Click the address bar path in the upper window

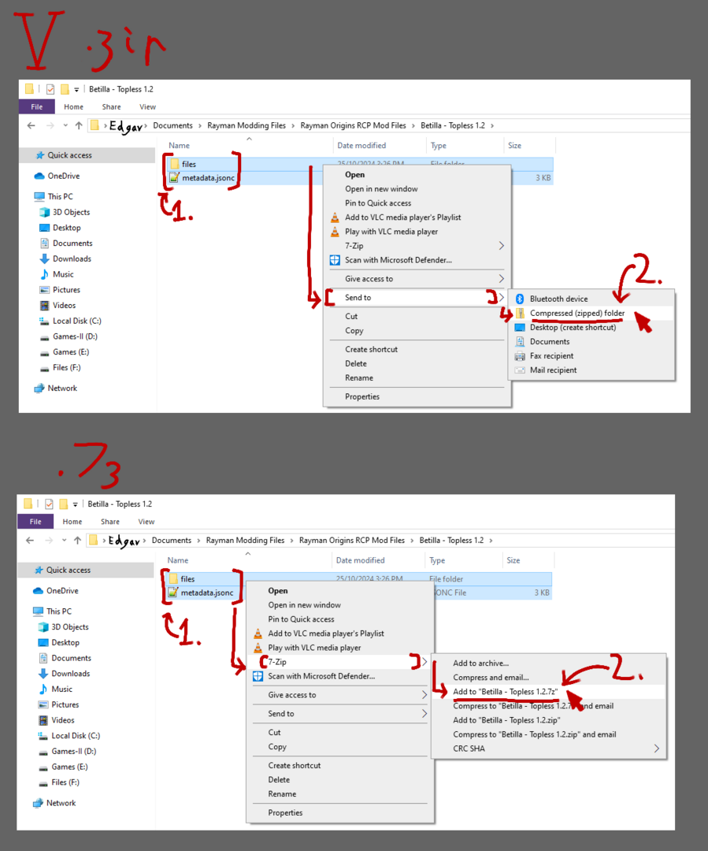click(388, 125)
